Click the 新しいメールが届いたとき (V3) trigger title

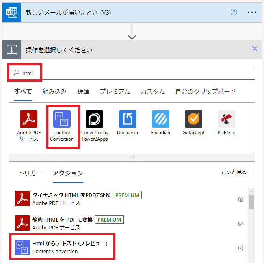[68, 13]
